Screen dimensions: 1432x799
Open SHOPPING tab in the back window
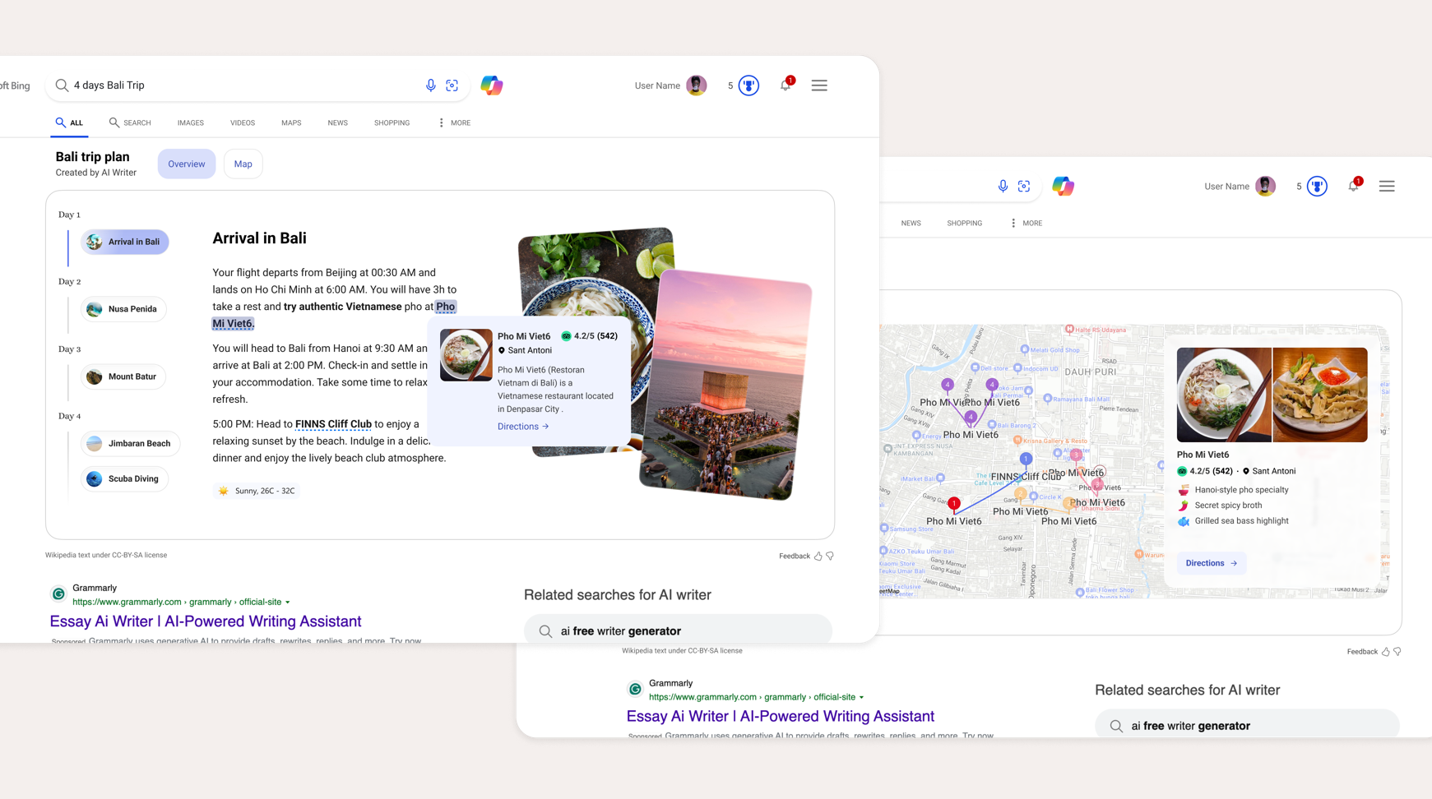point(965,223)
